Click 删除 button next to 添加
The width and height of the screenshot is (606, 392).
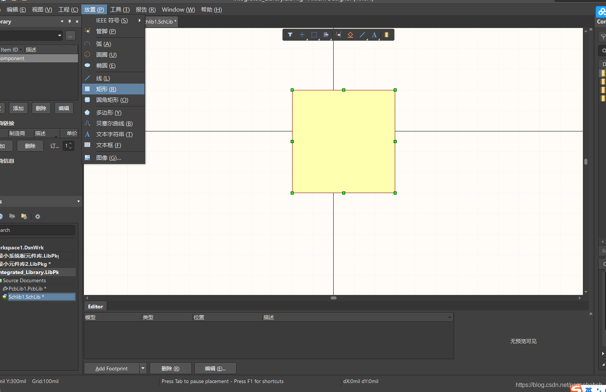tap(41, 108)
